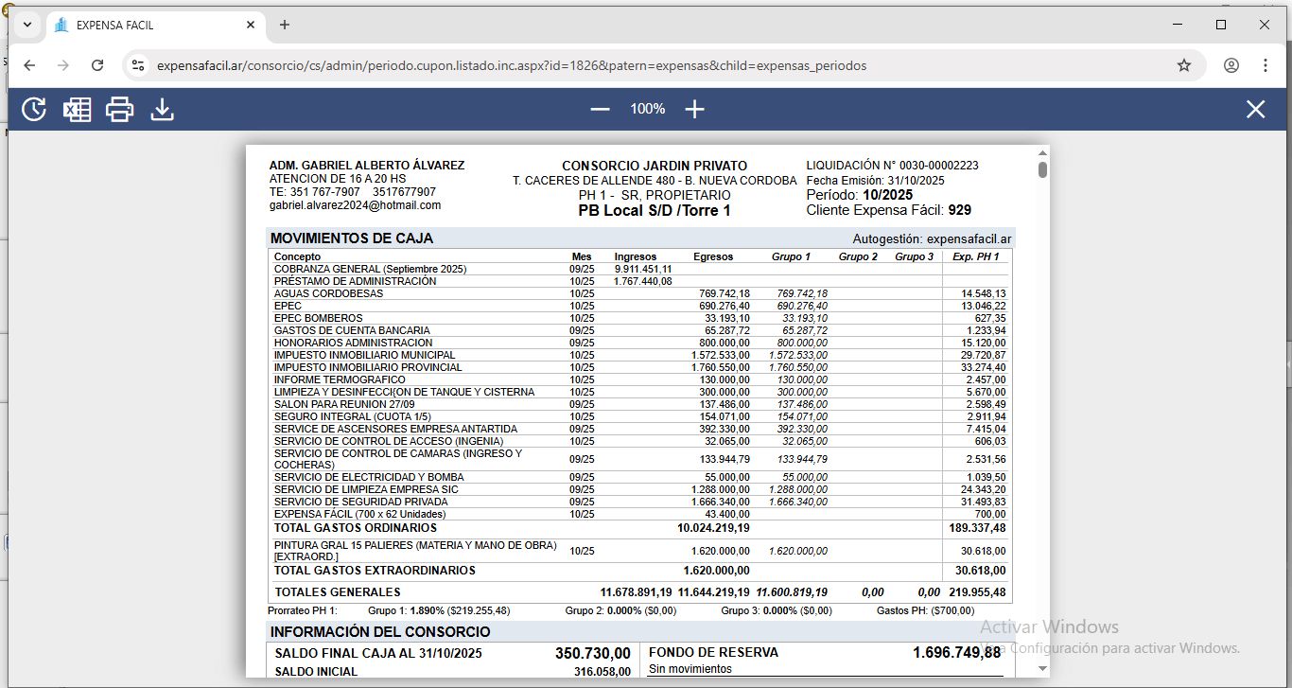Click the document scrollbar down arrow
Viewport: 1292px width, 688px height.
tap(1042, 668)
